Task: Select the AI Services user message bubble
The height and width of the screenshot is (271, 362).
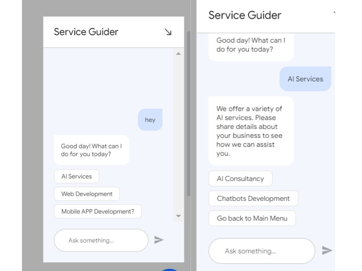Action: pos(305,79)
